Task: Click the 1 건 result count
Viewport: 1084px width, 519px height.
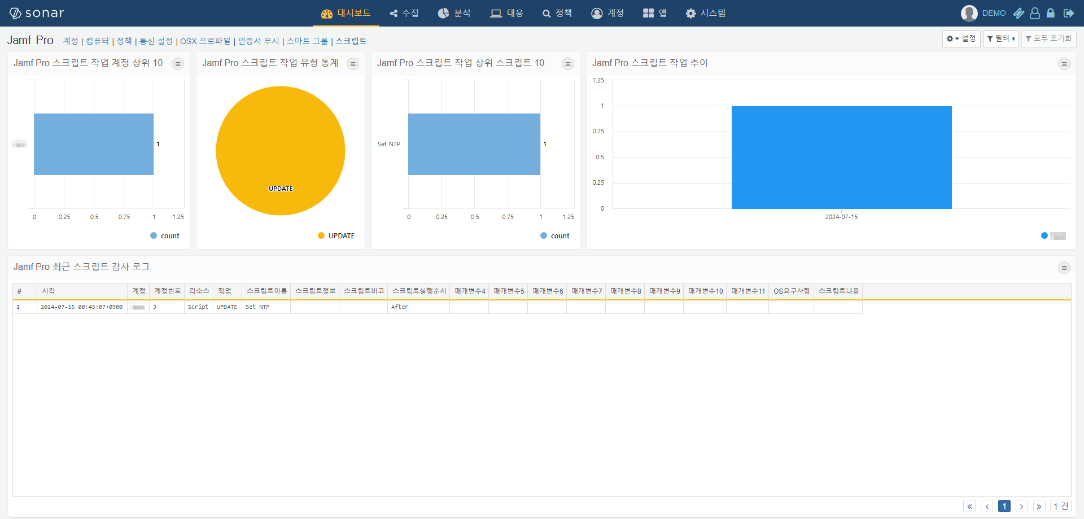Action: (1061, 507)
